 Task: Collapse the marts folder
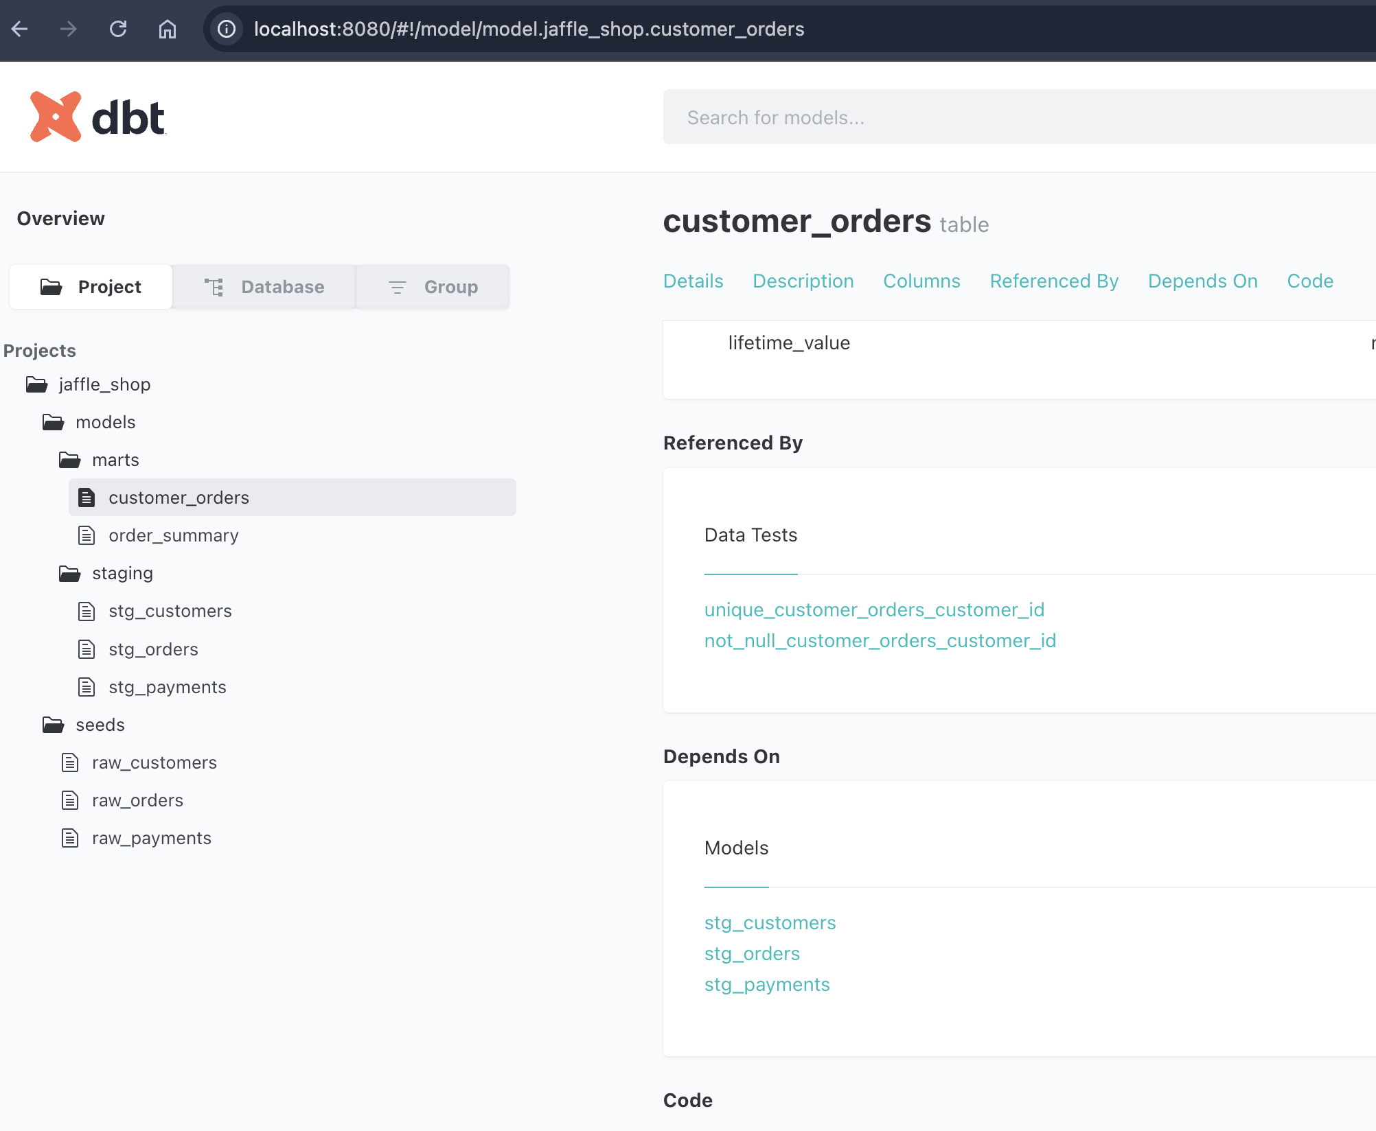point(70,460)
